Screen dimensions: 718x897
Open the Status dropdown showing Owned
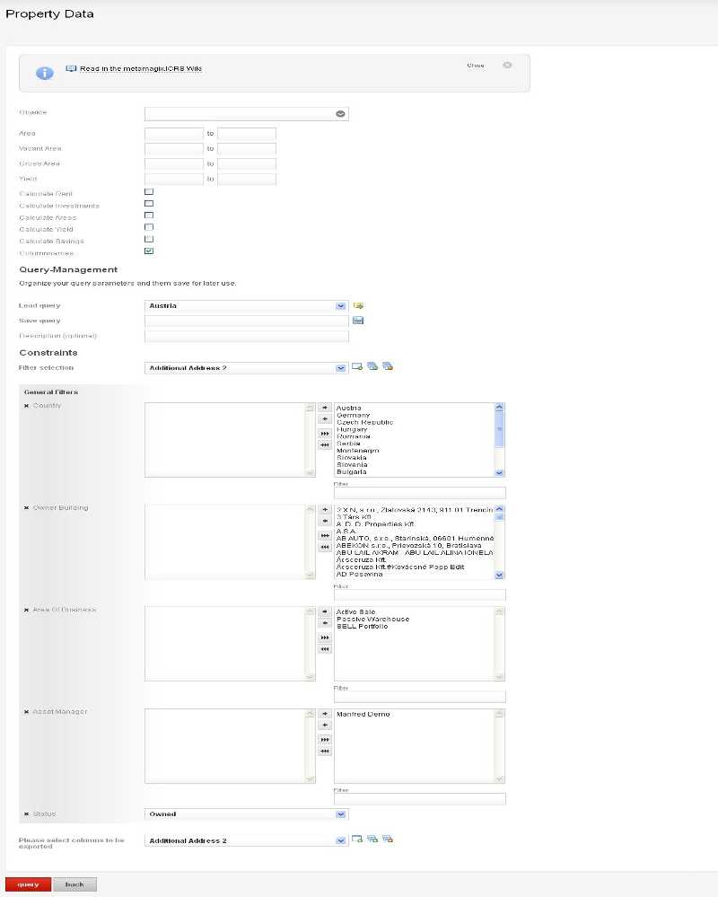[247, 814]
